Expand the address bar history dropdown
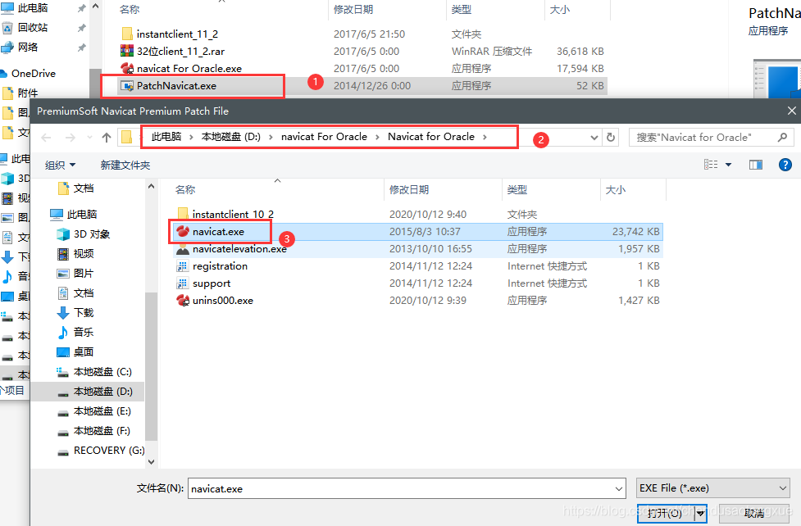801x526 pixels. click(x=594, y=138)
